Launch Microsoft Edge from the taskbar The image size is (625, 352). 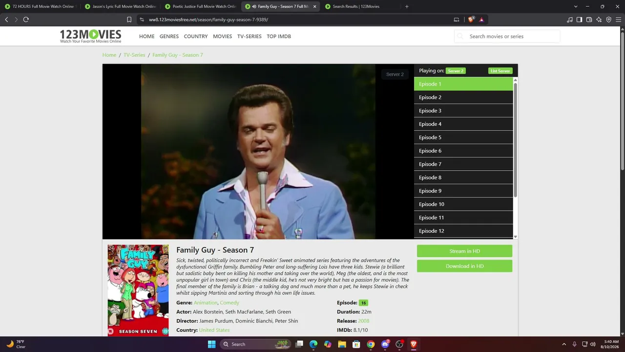click(313, 344)
